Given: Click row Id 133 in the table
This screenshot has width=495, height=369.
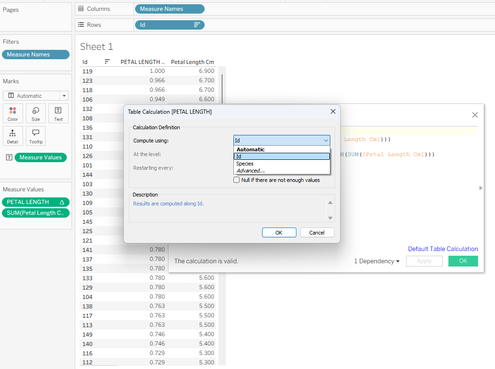Looking at the screenshot, I should point(88,278).
